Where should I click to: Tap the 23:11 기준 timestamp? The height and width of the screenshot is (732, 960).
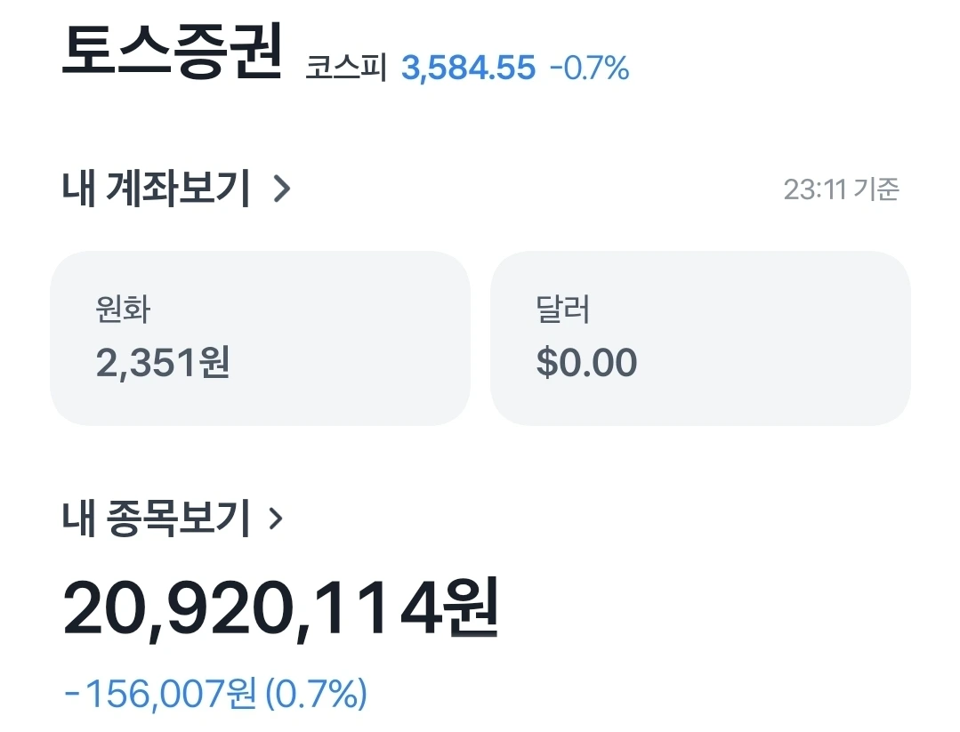pos(842,189)
